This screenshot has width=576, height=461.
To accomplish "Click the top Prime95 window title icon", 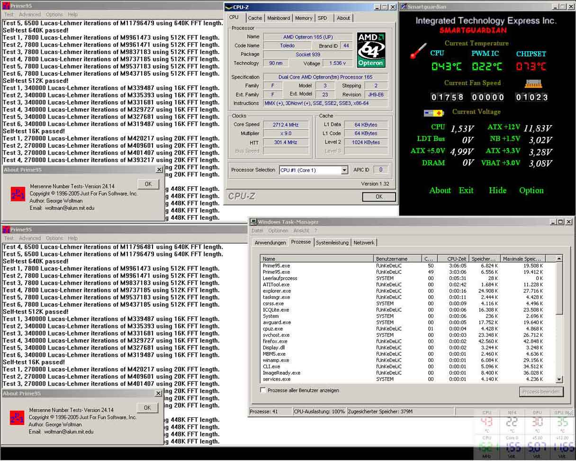I will 6,6.
